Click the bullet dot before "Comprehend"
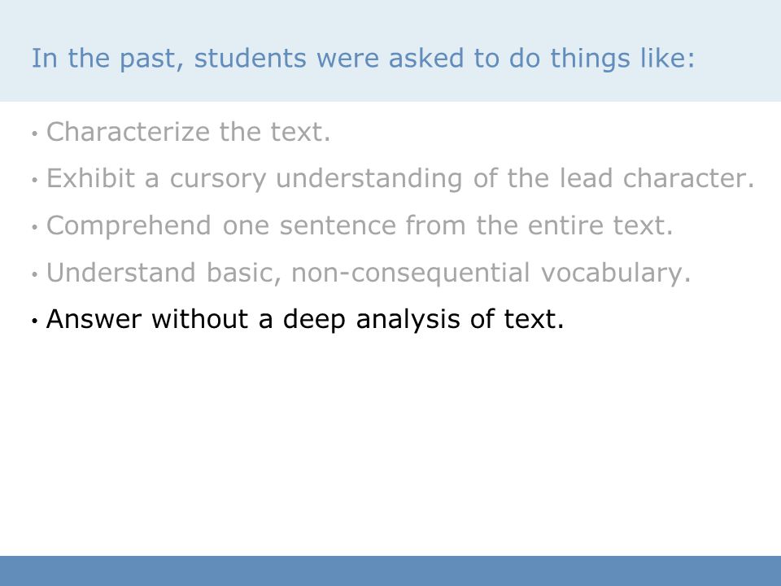The image size is (781, 586). (34, 227)
